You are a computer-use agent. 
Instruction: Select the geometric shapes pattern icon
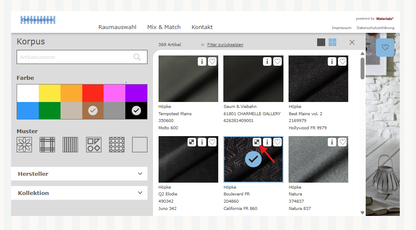click(94, 145)
